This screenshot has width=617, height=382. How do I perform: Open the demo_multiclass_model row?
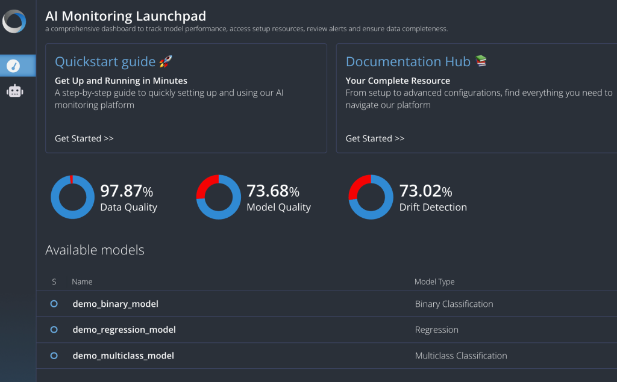tap(327, 356)
